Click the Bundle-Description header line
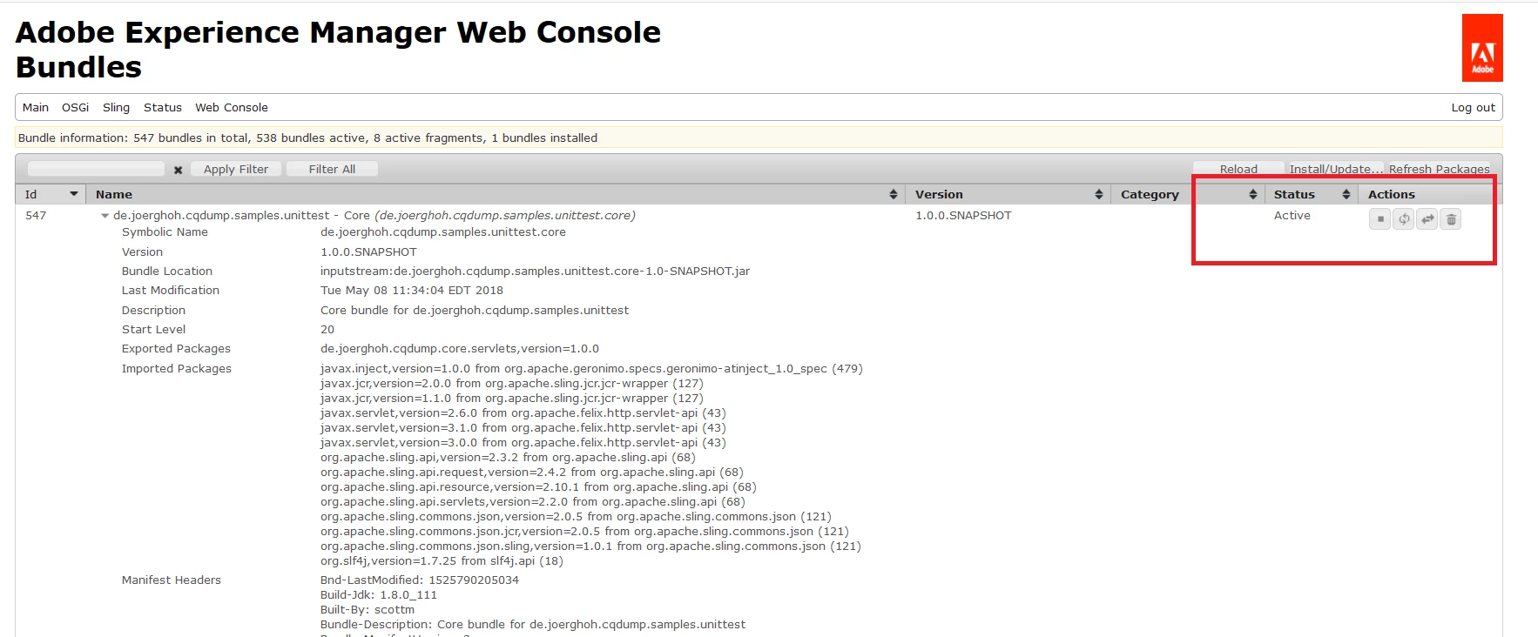1538x637 pixels. pos(533,624)
